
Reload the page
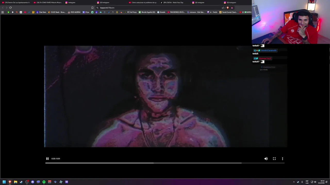pos(11,8)
